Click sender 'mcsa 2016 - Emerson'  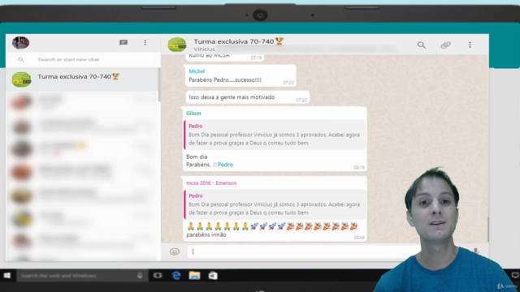click(x=211, y=182)
